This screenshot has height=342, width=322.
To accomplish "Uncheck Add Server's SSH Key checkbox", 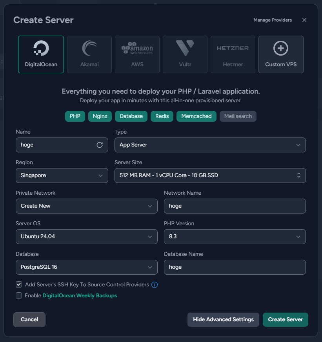I will coord(19,284).
